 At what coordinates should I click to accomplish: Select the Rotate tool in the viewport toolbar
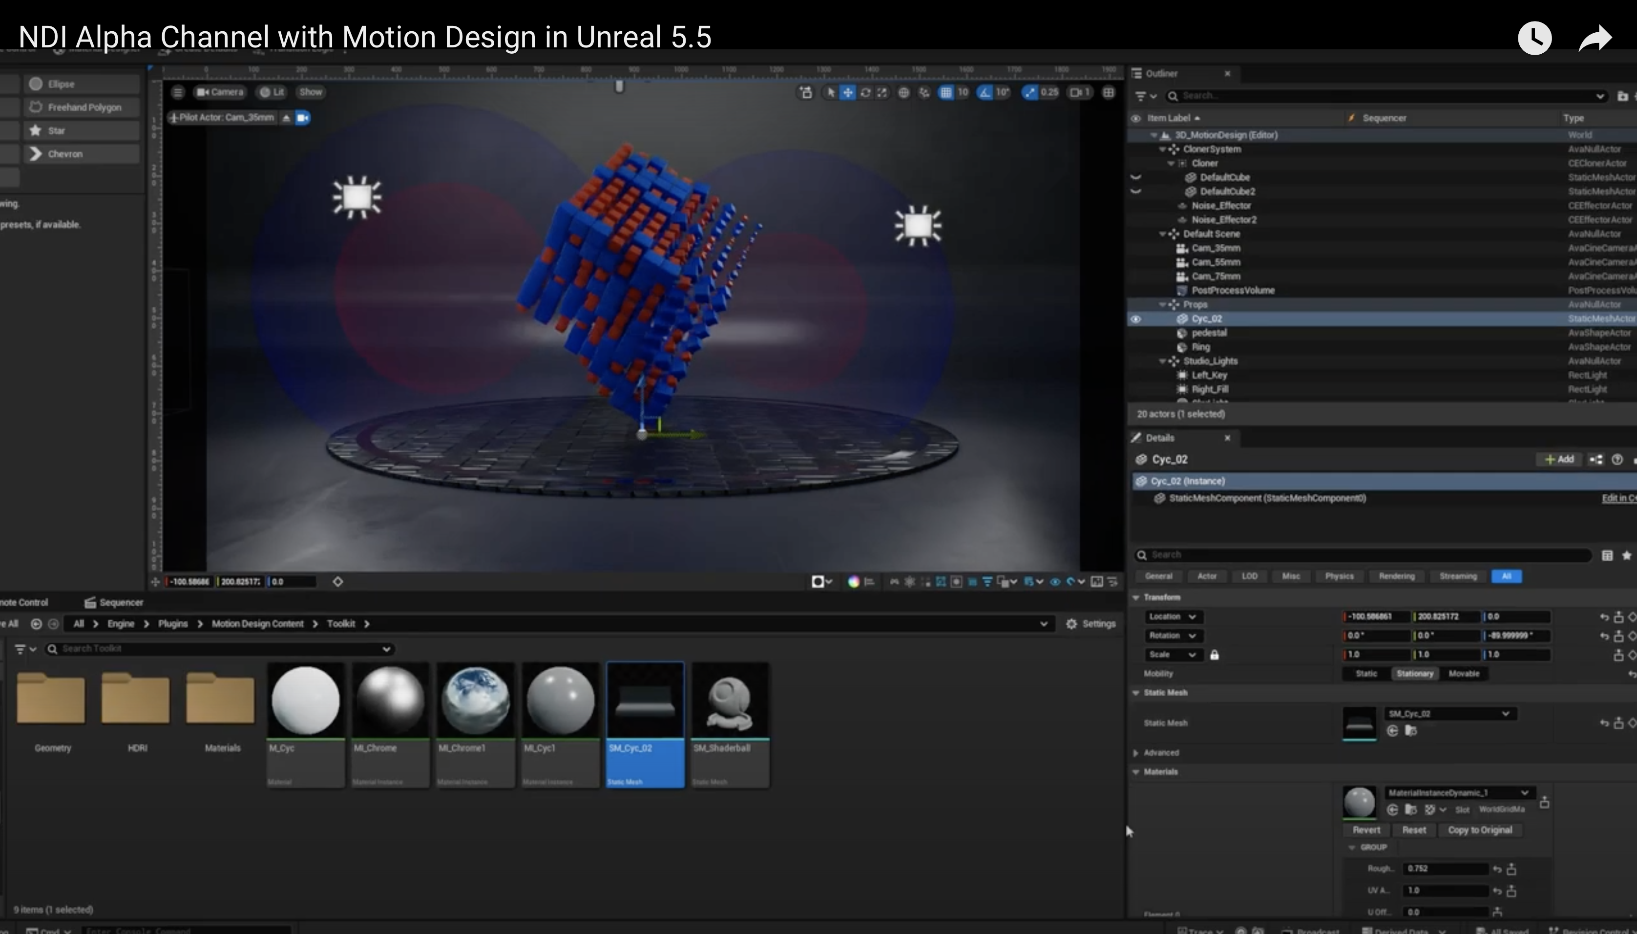865,92
